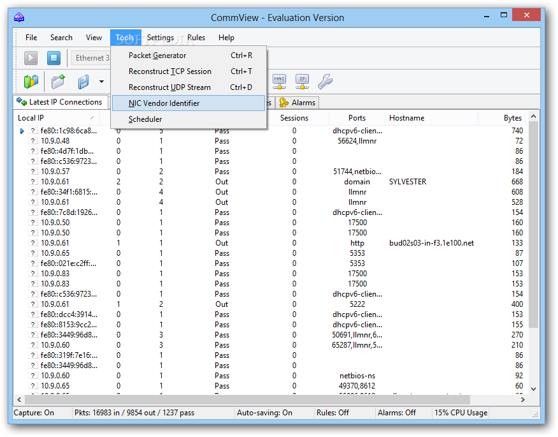Click the ? icon beside fe80::319f:7e16
The image size is (558, 437).
(32, 355)
